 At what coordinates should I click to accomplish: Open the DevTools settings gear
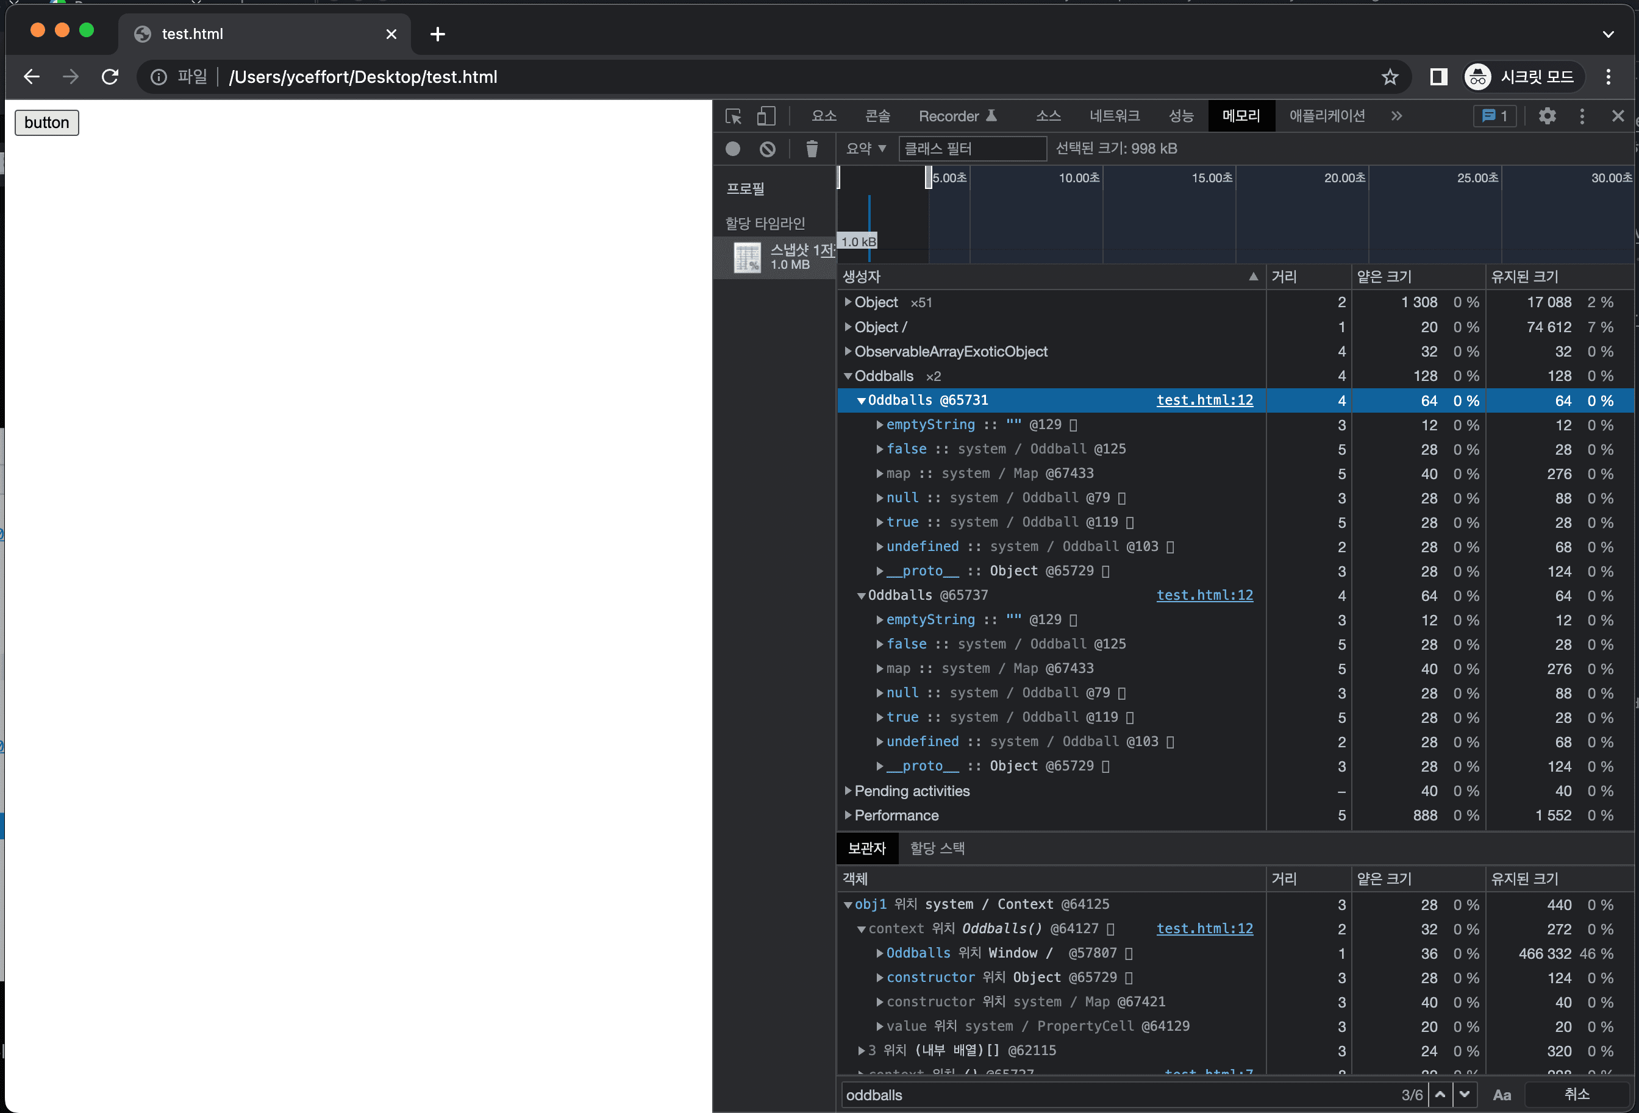[1548, 116]
